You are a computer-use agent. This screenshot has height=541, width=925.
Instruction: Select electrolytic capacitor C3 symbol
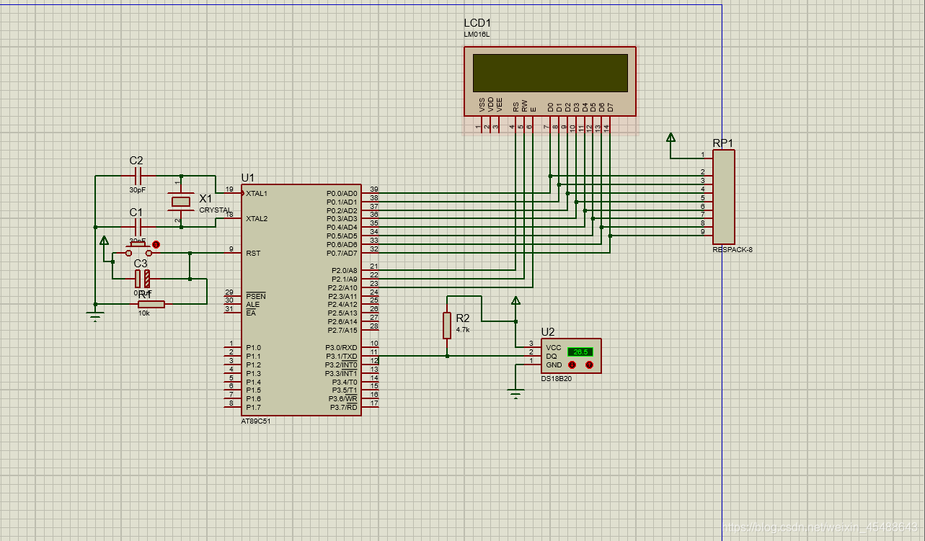(x=142, y=279)
